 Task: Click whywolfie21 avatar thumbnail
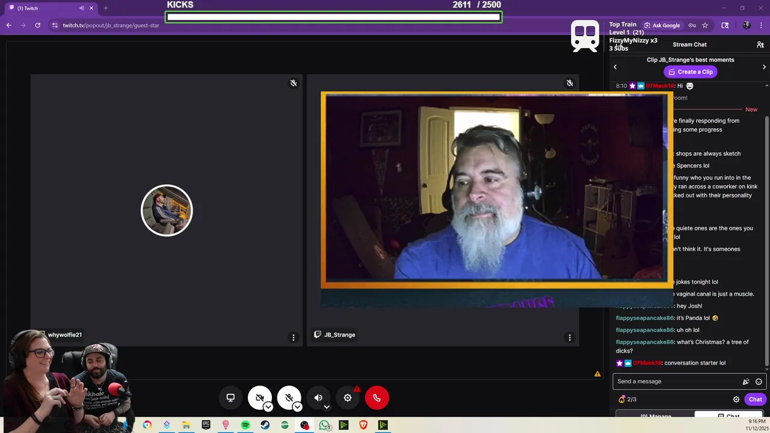coord(167,210)
